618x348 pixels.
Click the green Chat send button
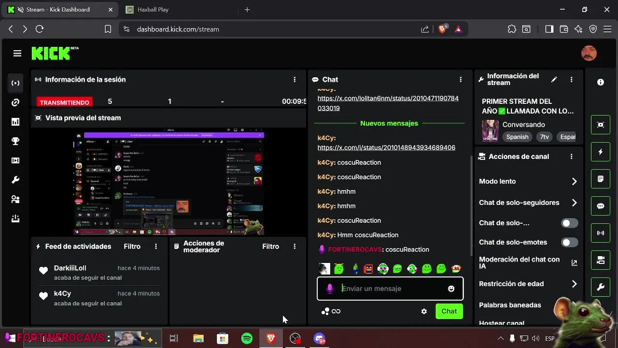[449, 311]
